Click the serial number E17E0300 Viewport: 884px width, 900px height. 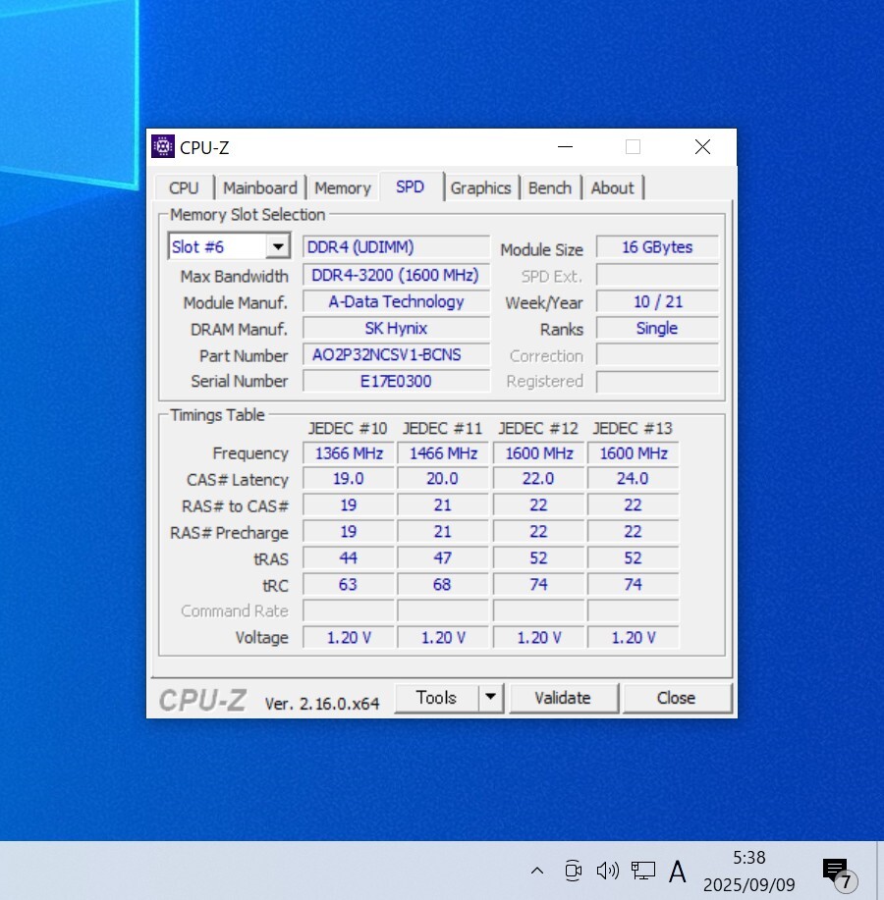(397, 381)
